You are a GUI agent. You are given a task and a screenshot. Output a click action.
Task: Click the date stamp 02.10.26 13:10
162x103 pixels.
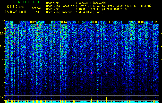coord(16,12)
